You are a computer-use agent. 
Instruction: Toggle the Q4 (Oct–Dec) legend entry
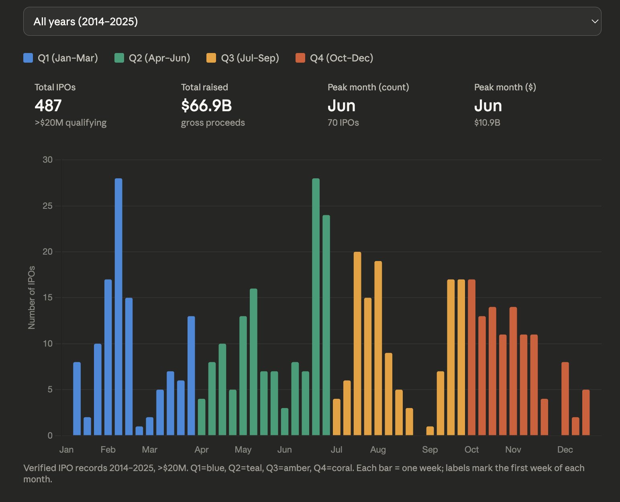(x=341, y=58)
